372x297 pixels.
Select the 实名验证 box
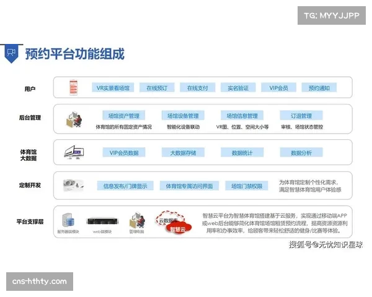click(x=238, y=88)
